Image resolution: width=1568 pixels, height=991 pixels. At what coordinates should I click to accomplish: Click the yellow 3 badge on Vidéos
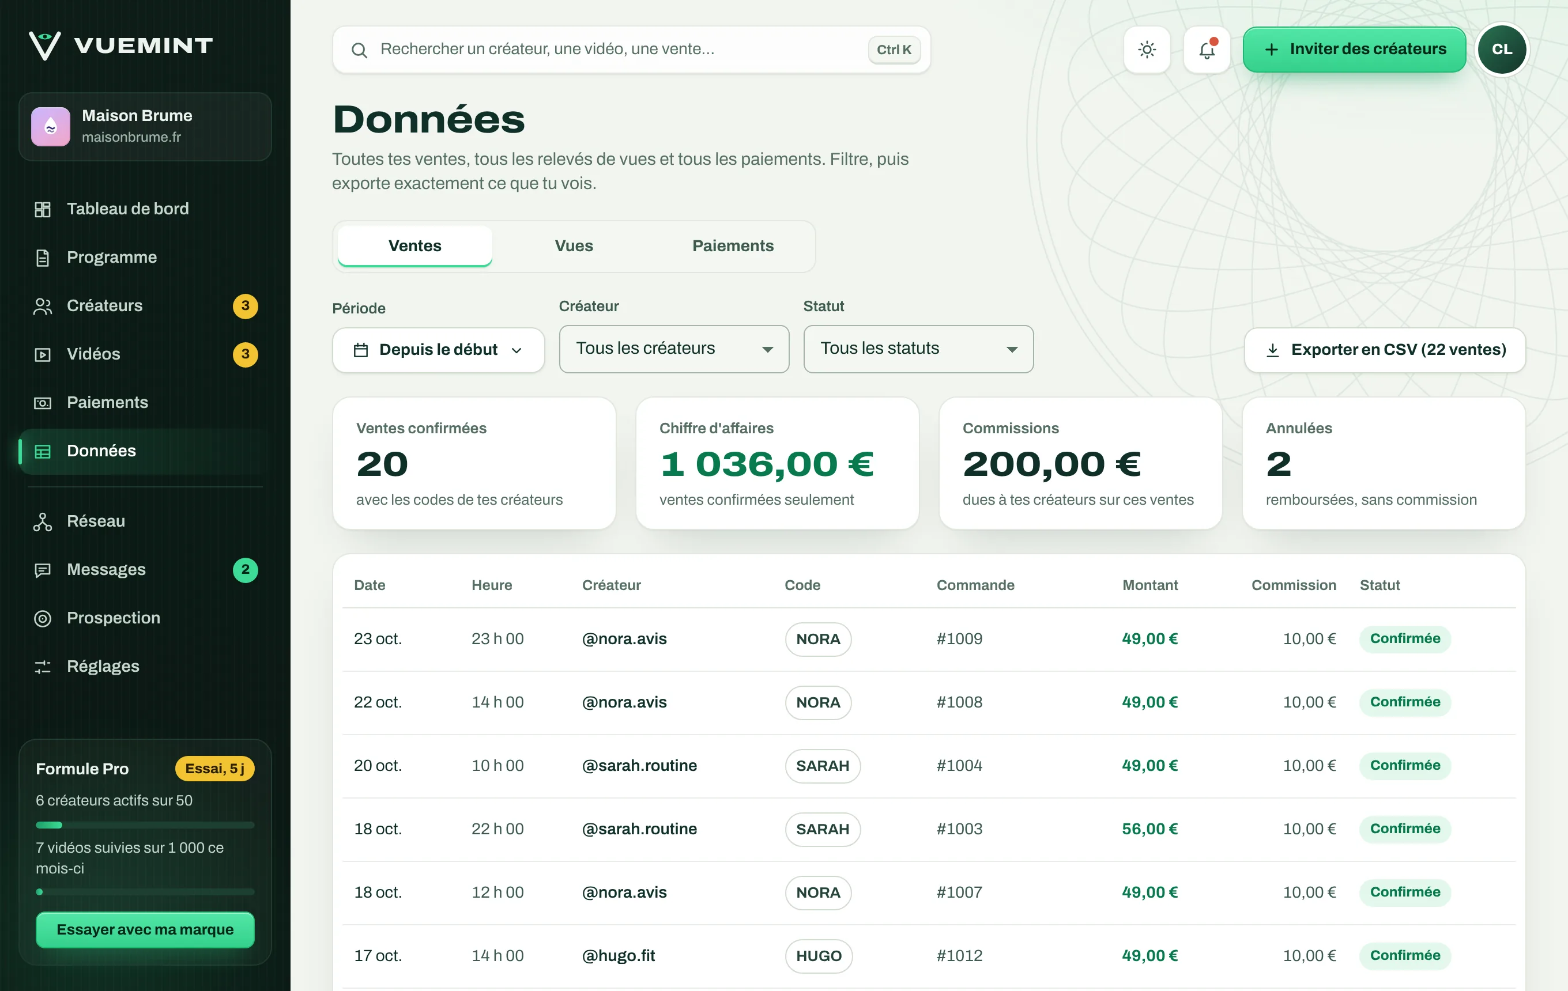coord(245,354)
